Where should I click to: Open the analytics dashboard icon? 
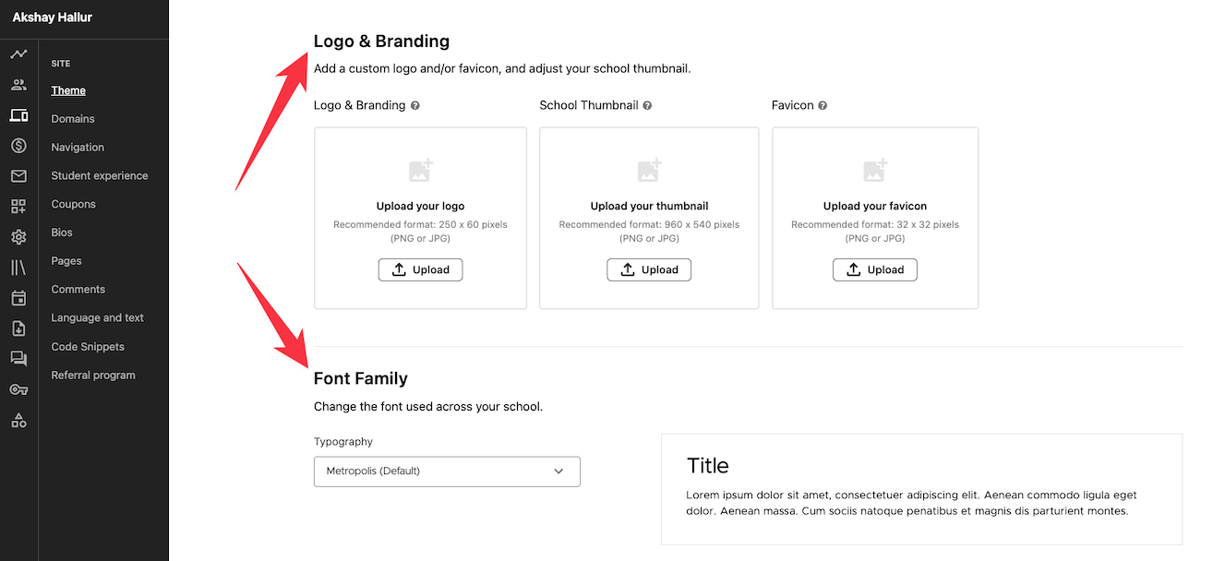(x=18, y=54)
